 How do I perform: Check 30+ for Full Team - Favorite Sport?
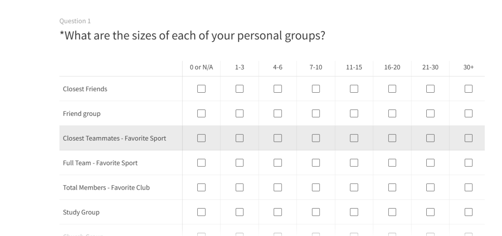(x=468, y=163)
